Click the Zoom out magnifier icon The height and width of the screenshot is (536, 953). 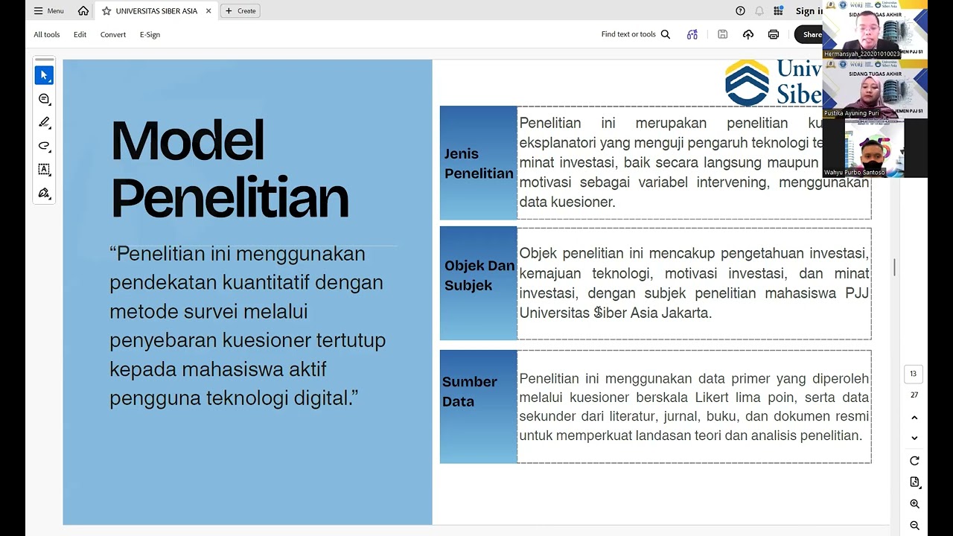[914, 526]
